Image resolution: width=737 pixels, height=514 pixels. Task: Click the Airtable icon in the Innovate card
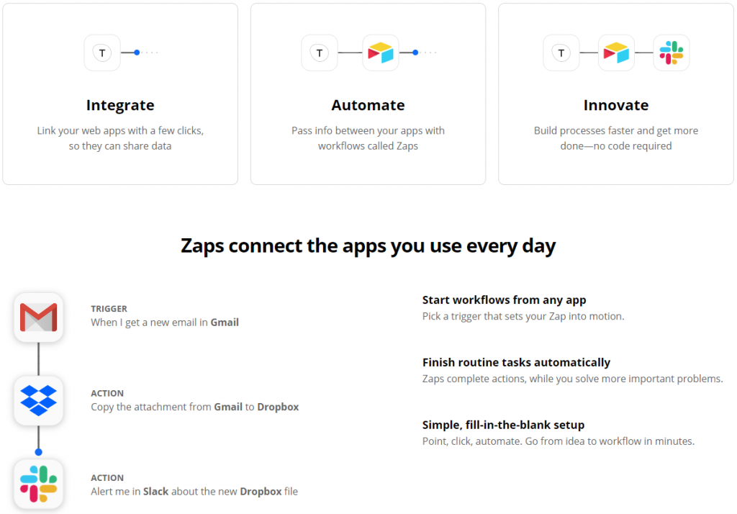[616, 53]
